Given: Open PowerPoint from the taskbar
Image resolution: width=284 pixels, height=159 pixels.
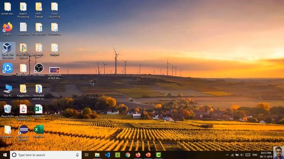Looking at the screenshot, I should [x=148, y=155].
